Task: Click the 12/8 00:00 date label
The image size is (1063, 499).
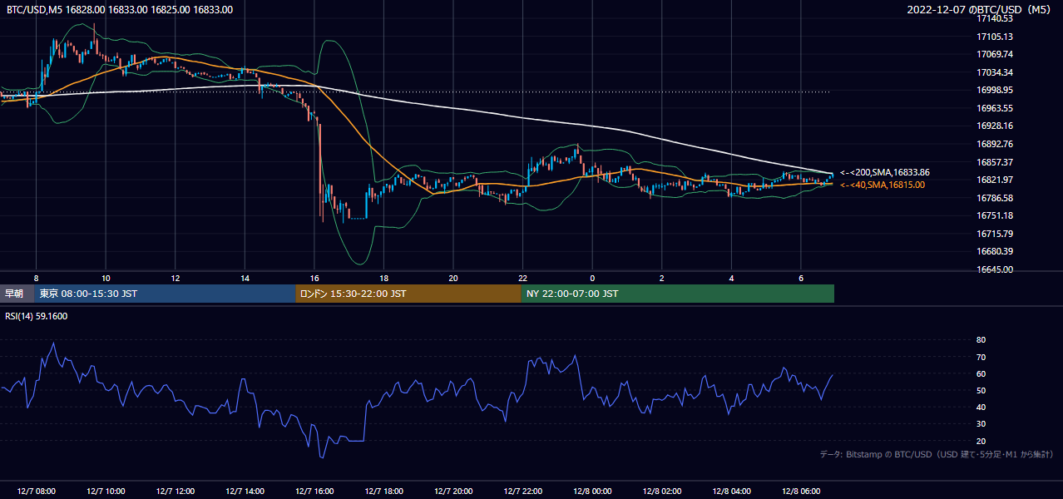Action: 592,491
